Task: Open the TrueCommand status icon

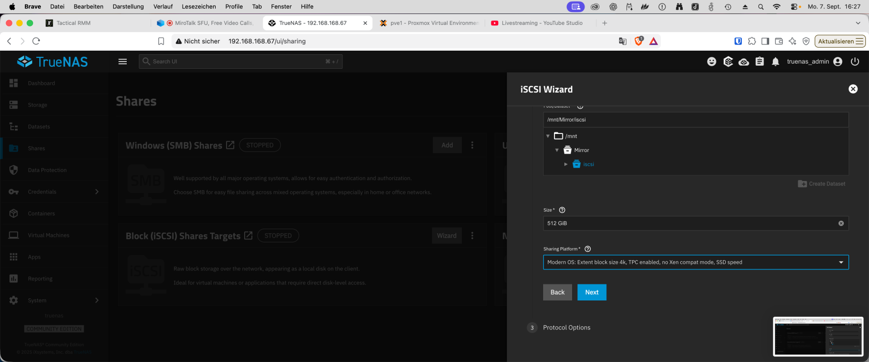Action: coord(728,62)
